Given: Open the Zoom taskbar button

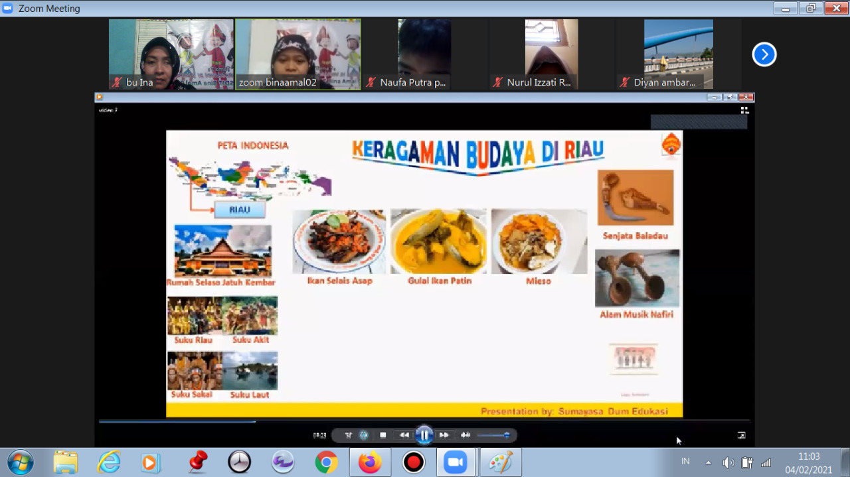Looking at the screenshot, I should coord(456,462).
